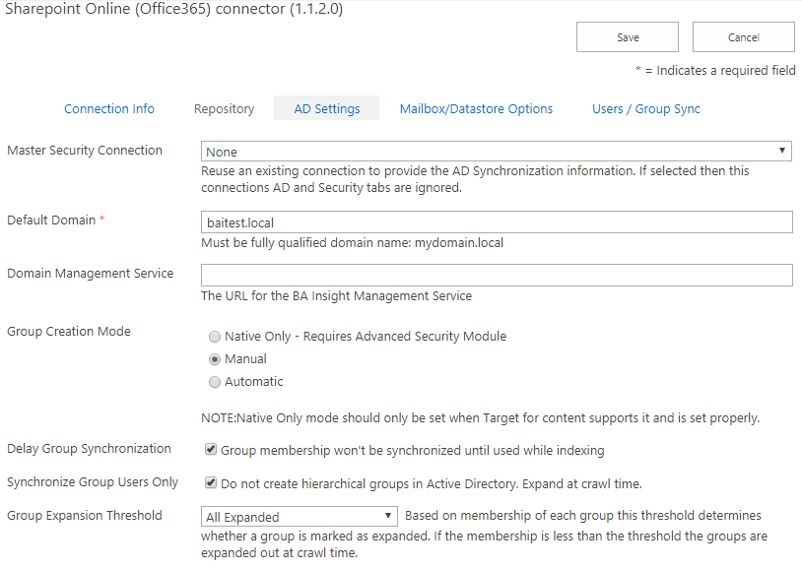The image size is (802, 568).
Task: Click the dropdown arrow beside None
Action: pos(782,152)
